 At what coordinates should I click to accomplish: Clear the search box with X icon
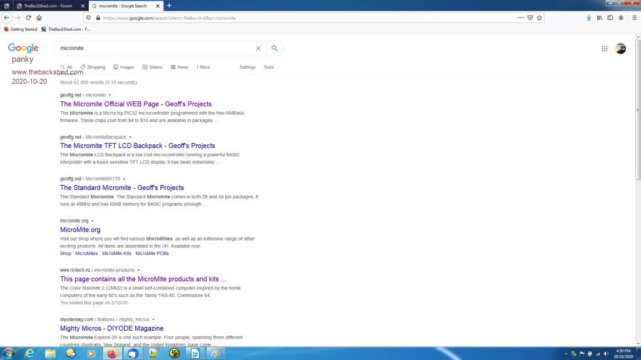(258, 48)
